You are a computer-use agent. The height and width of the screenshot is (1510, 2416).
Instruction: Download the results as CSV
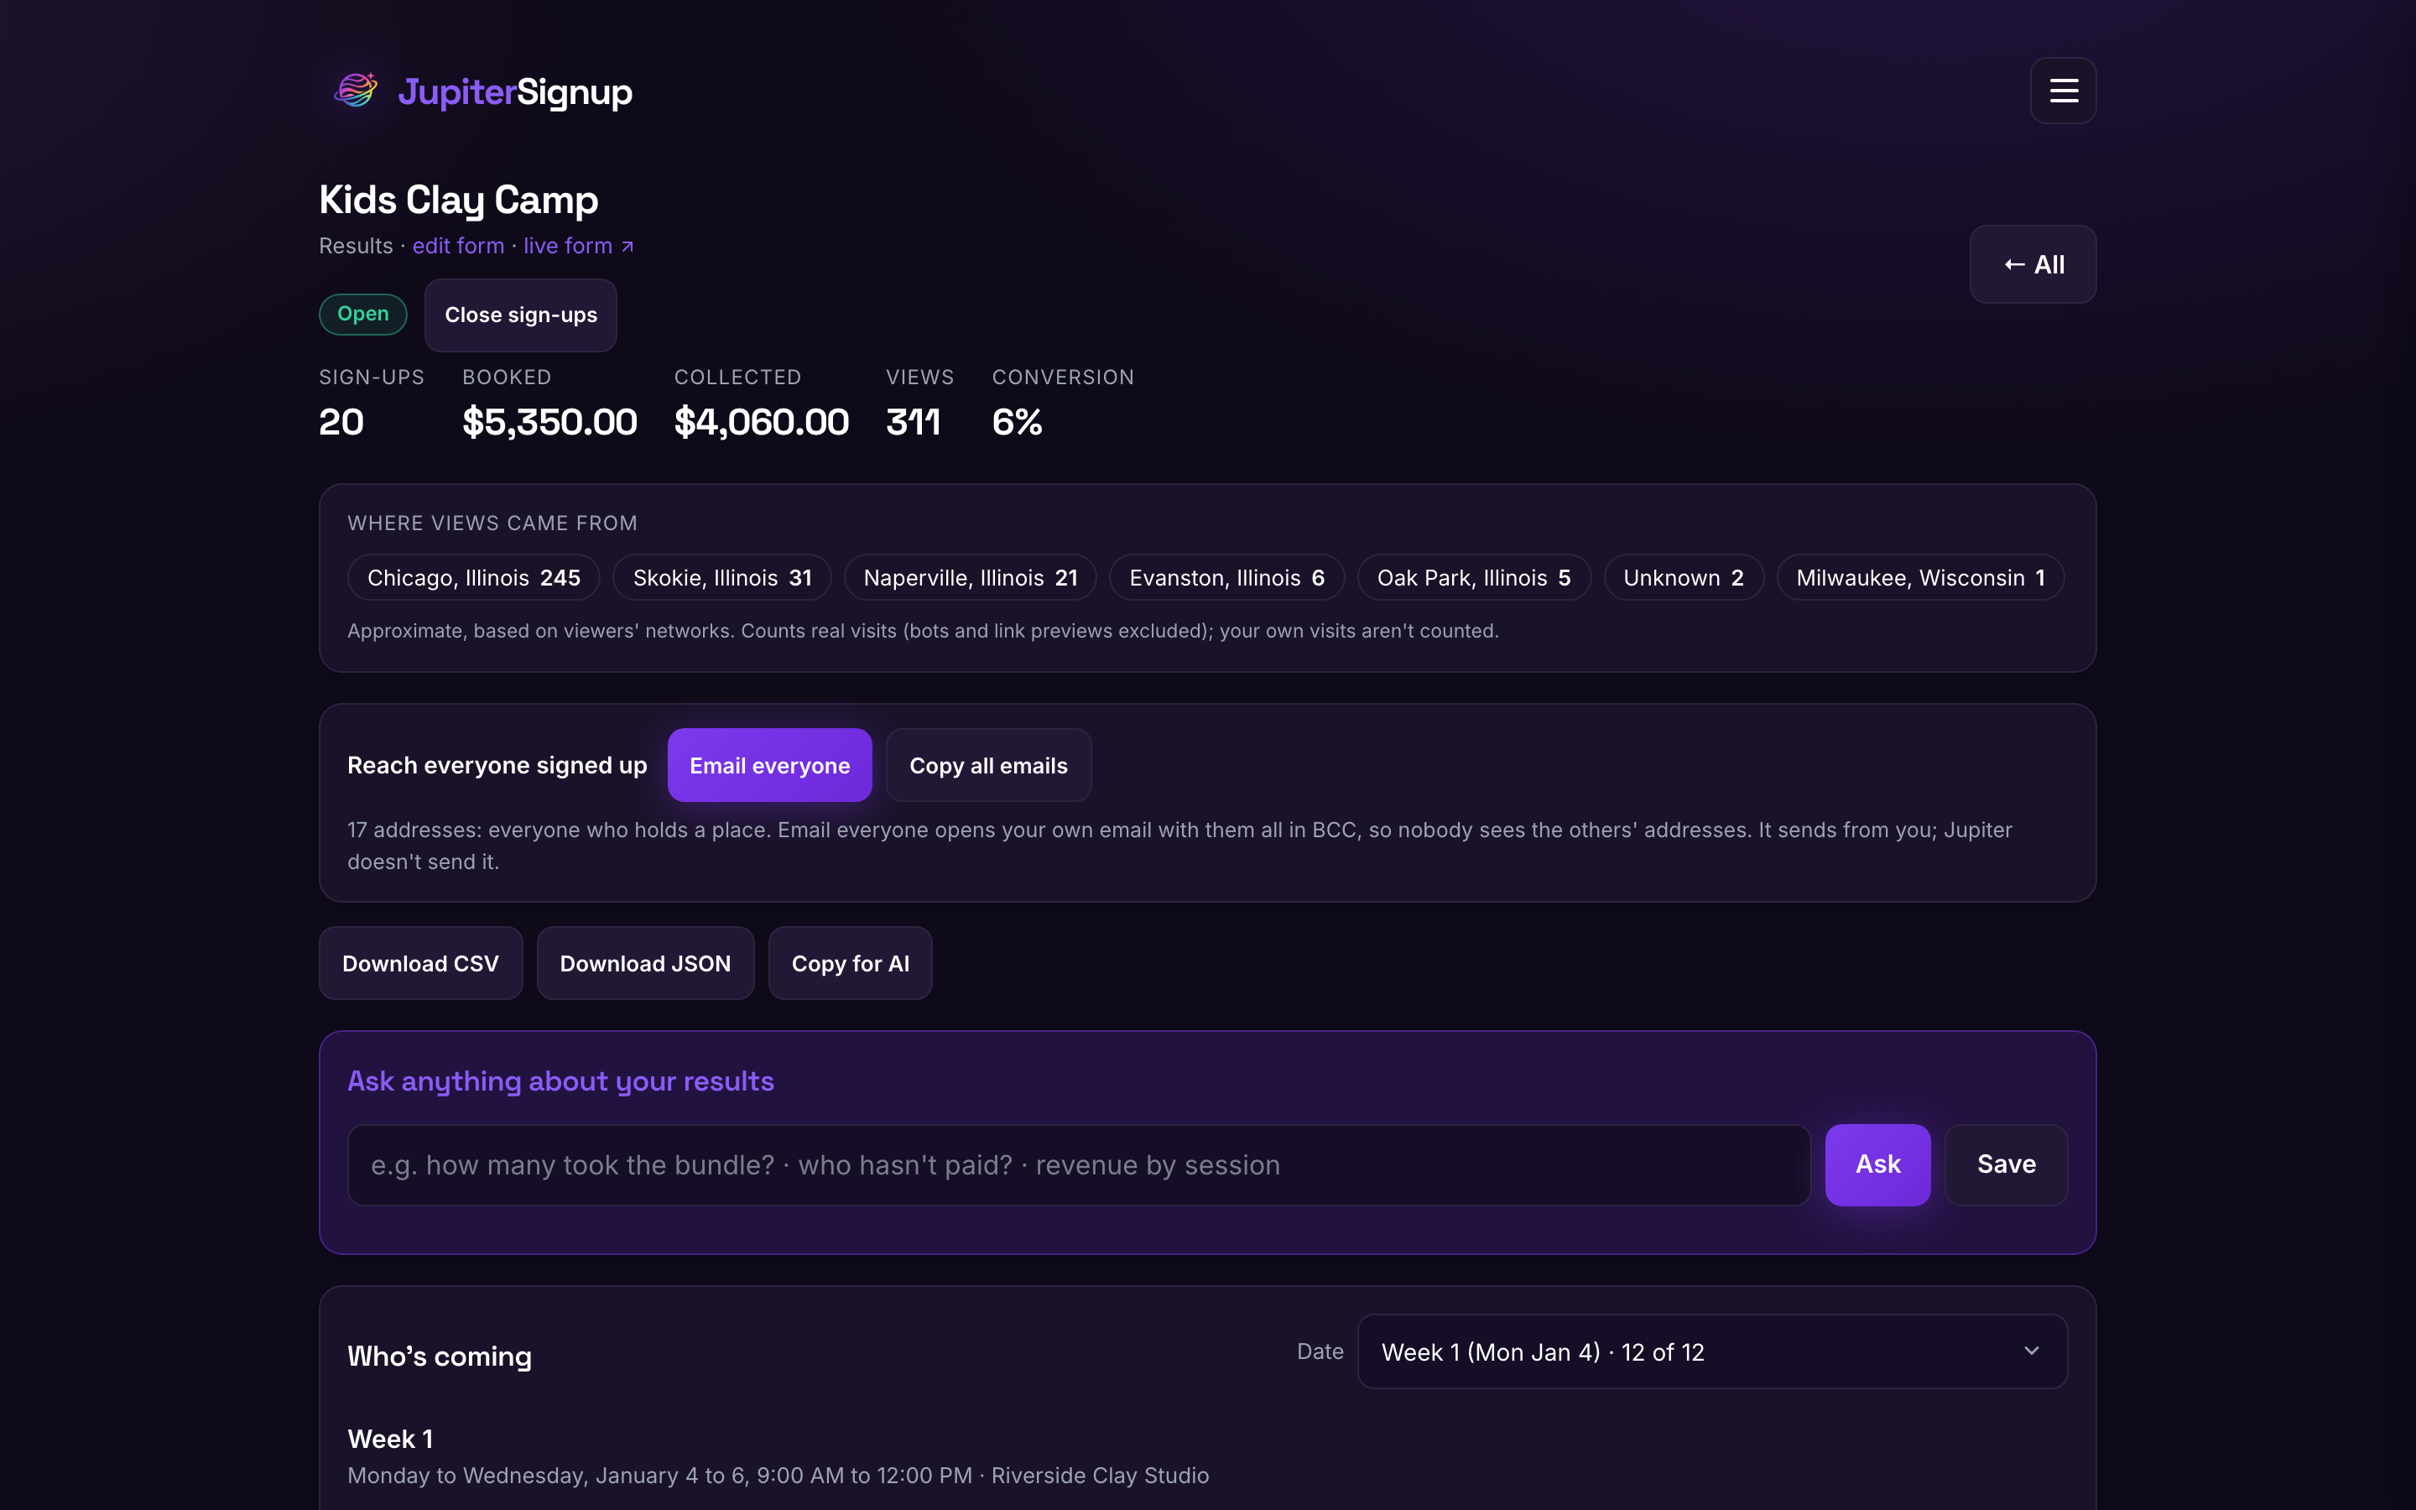pyautogui.click(x=420, y=963)
